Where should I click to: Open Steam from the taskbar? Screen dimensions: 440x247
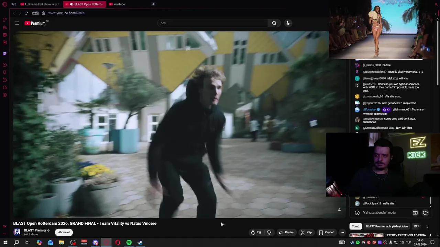point(140,243)
